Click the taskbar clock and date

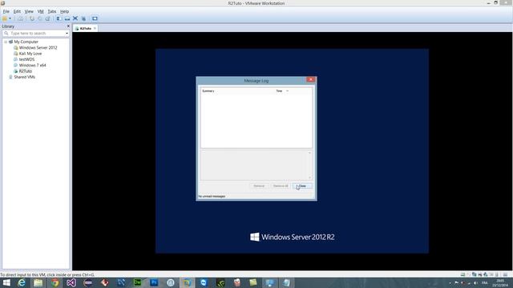500,283
